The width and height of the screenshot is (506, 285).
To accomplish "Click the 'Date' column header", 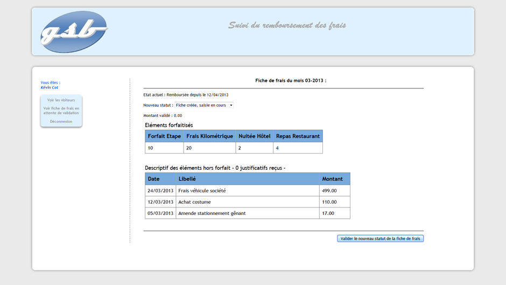I will (x=160, y=179).
